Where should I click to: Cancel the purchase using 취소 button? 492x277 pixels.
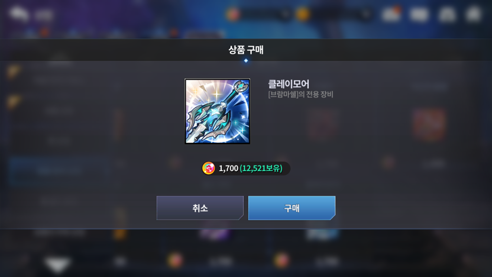[200, 208]
